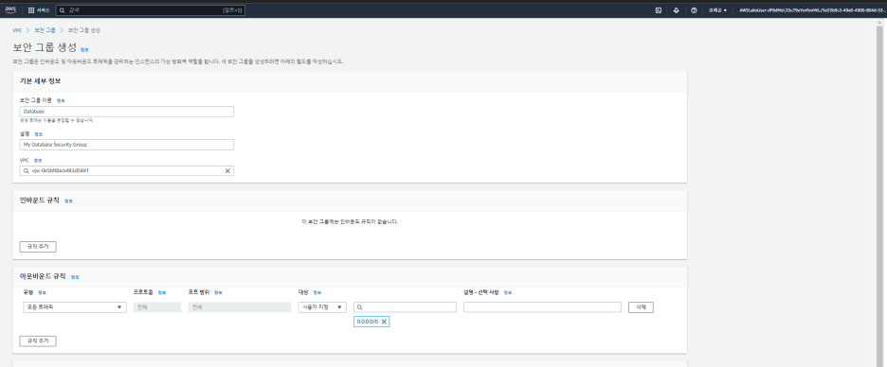887x367 pixels.
Task: Click the outbound rule description field
Action: [542, 307]
